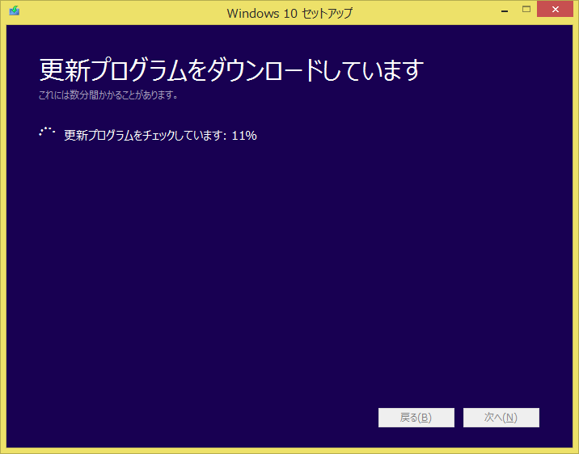
Task: Minimize the Windows 10 セットアップ window
Action: coord(505,11)
